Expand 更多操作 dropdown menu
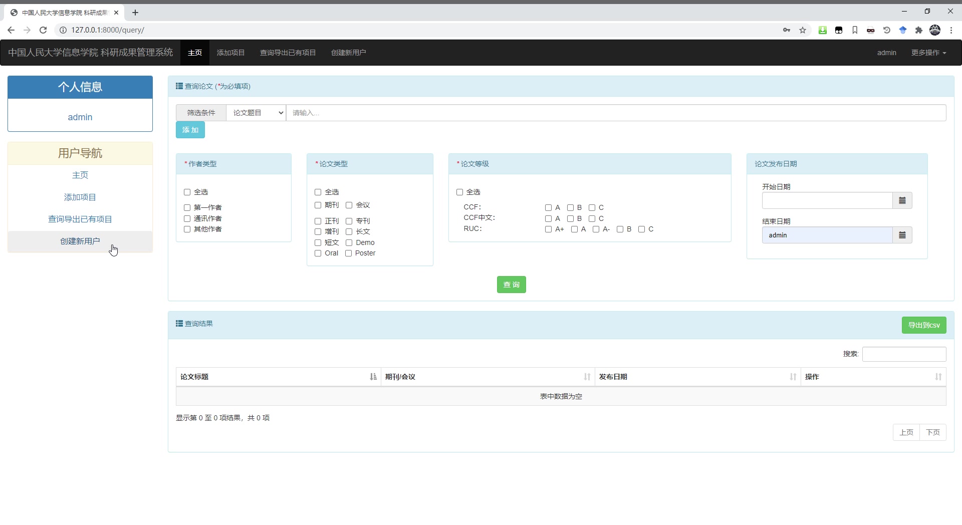 click(928, 53)
